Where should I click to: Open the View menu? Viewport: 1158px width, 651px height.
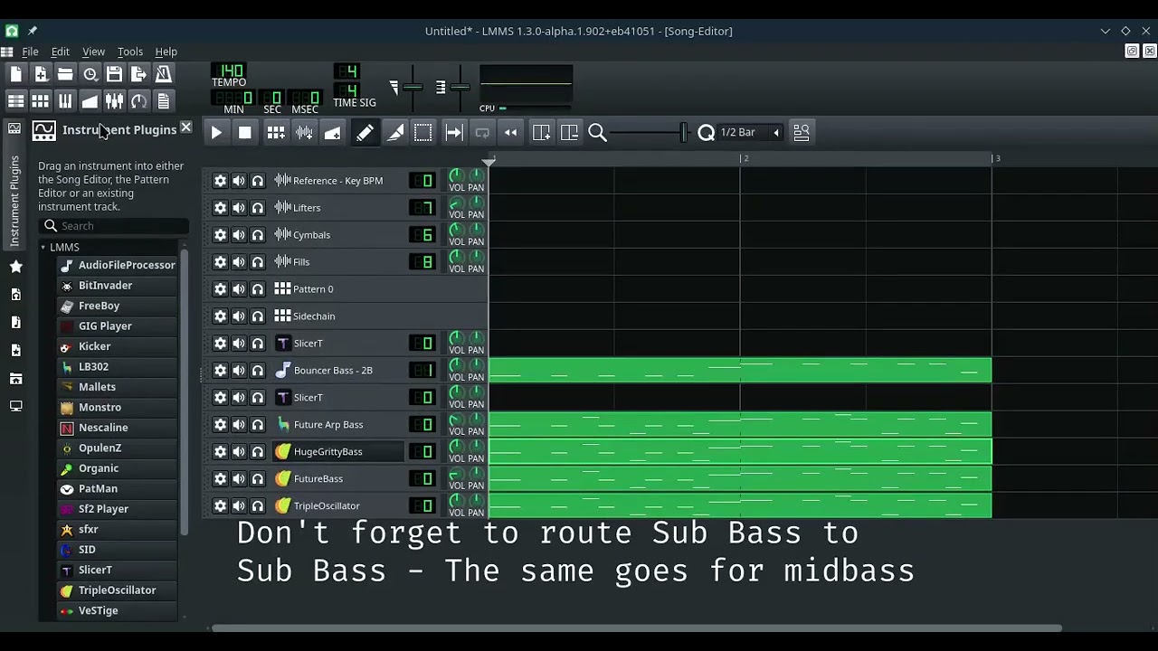click(93, 52)
